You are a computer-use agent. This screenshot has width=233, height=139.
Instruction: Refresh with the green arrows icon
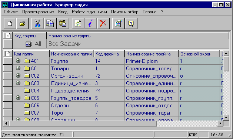click(78, 23)
